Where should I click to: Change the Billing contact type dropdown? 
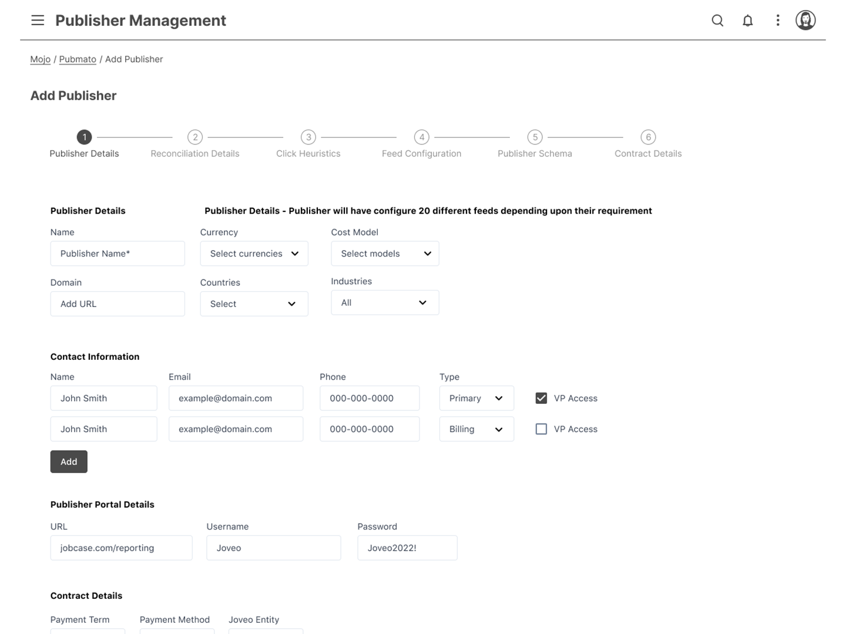coord(476,429)
